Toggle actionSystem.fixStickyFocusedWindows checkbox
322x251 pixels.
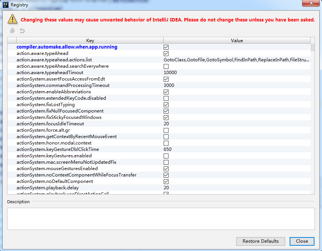(x=166, y=117)
